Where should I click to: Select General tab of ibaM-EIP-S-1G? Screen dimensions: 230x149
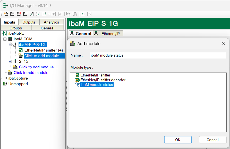(81, 34)
